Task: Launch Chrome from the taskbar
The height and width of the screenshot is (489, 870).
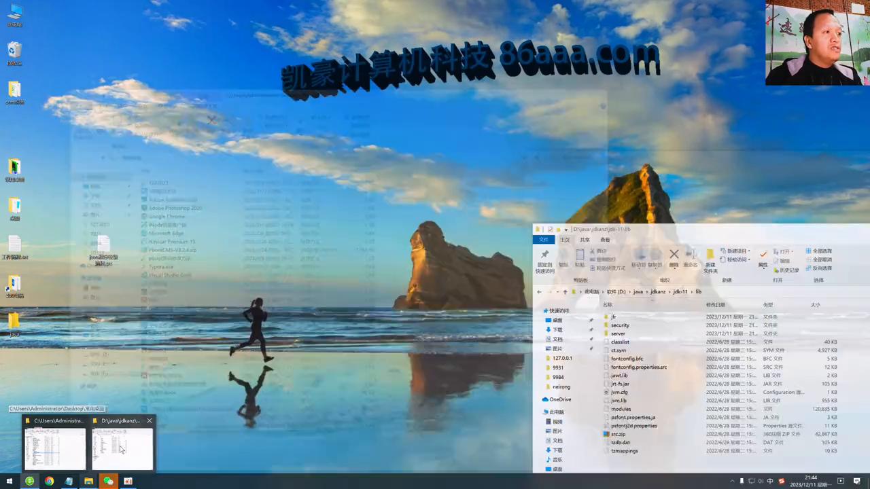Action: [x=49, y=482]
